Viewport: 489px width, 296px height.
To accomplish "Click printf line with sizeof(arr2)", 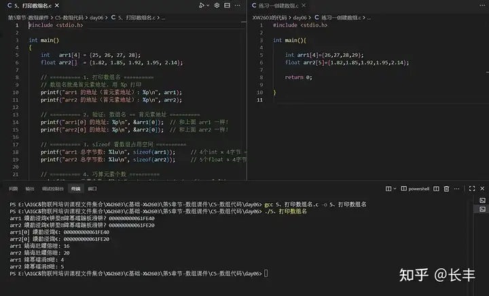I will [143, 159].
